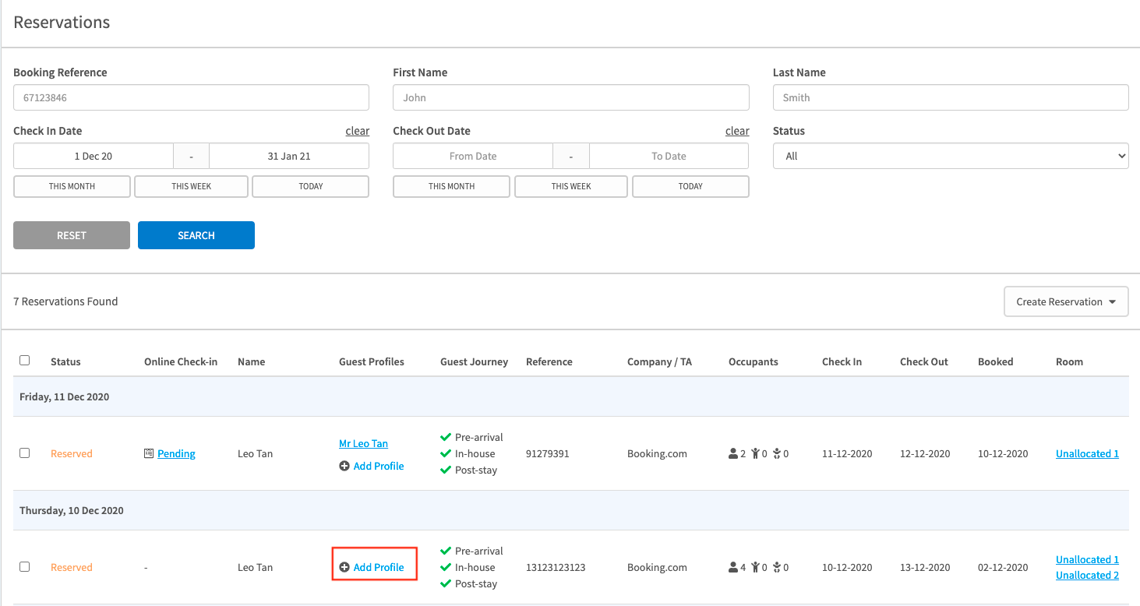Focus the Booking Reference input field
The image size is (1140, 606).
(191, 97)
